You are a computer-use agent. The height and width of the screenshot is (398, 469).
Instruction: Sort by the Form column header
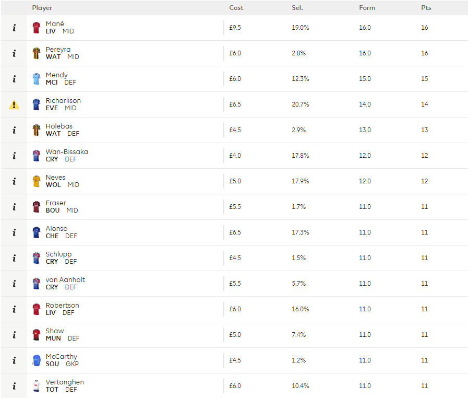367,8
